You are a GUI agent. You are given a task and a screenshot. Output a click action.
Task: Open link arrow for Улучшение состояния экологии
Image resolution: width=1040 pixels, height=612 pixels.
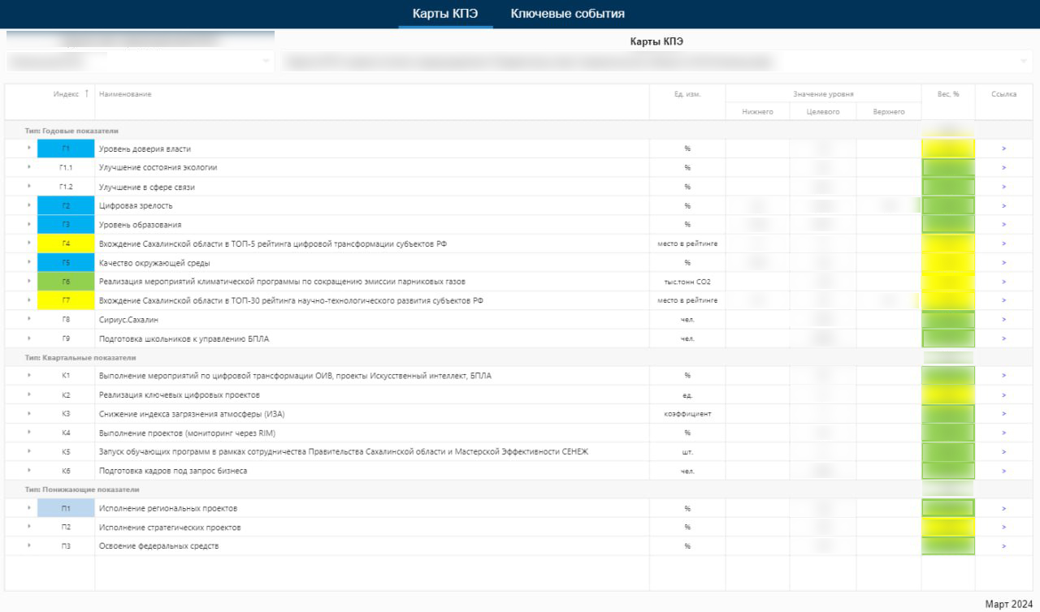1004,168
